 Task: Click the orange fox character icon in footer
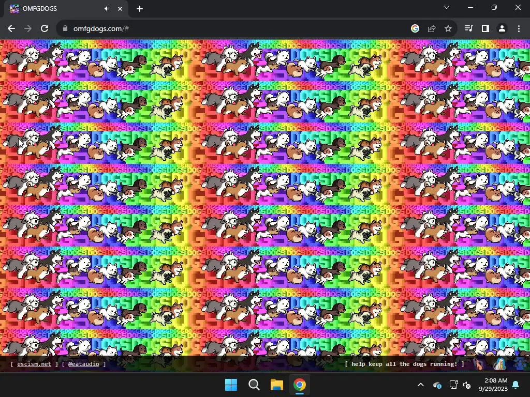(478, 363)
